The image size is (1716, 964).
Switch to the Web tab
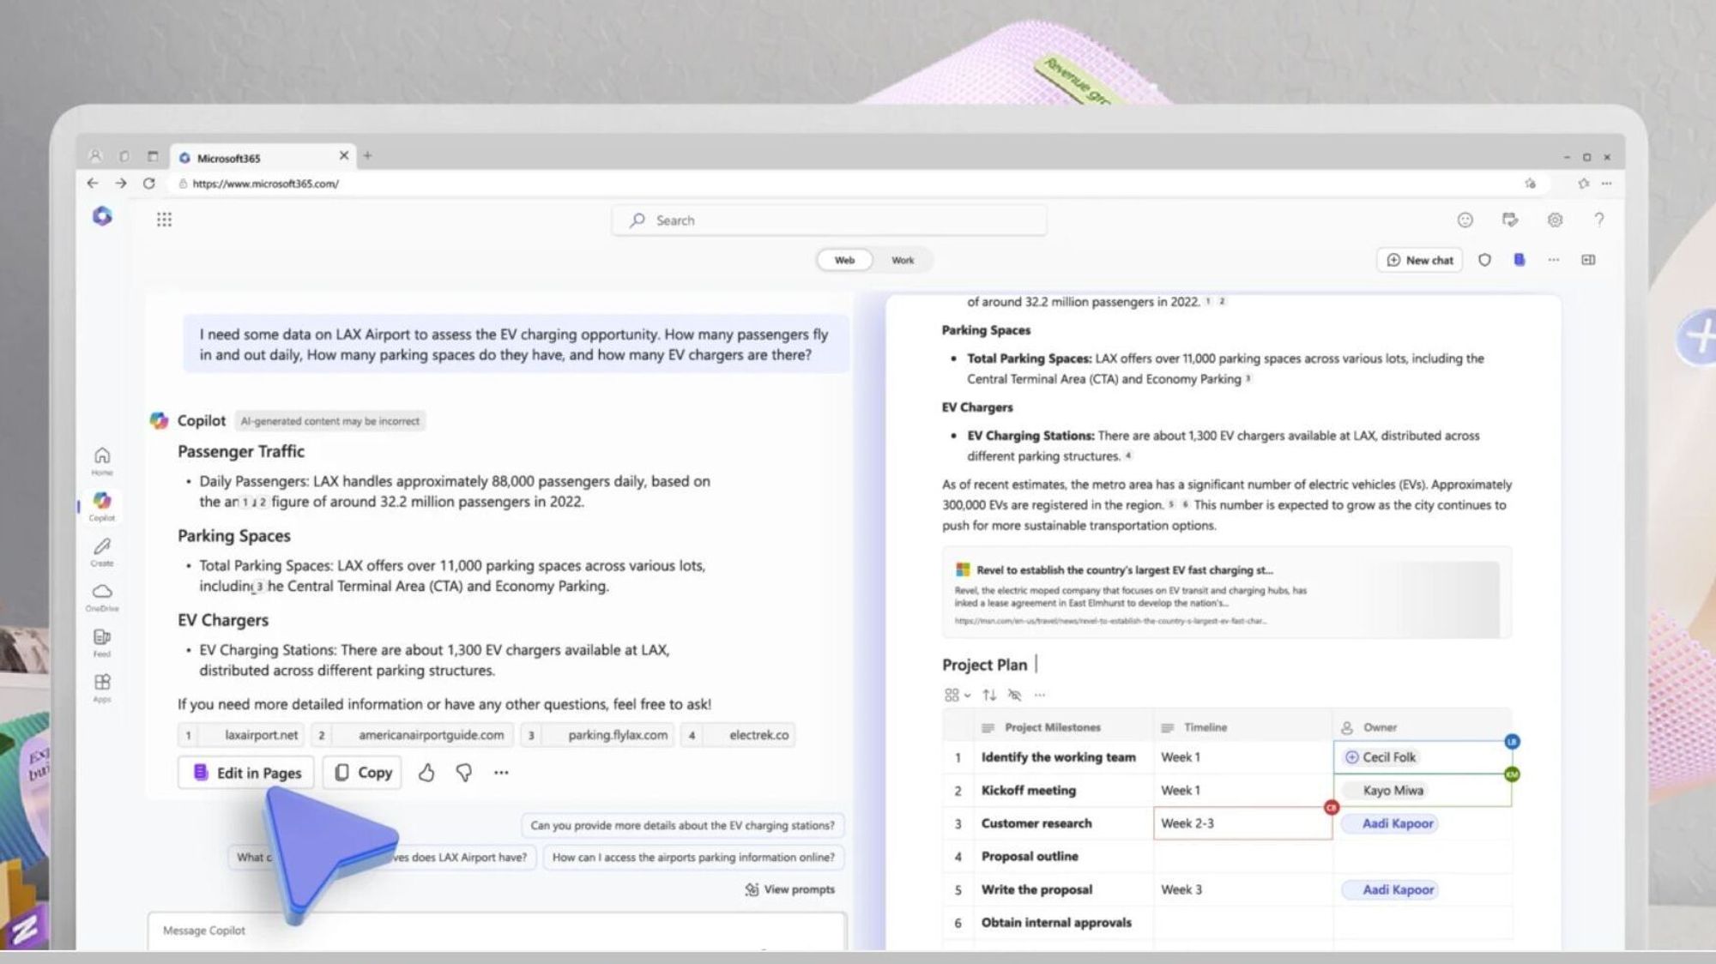pyautogui.click(x=844, y=259)
